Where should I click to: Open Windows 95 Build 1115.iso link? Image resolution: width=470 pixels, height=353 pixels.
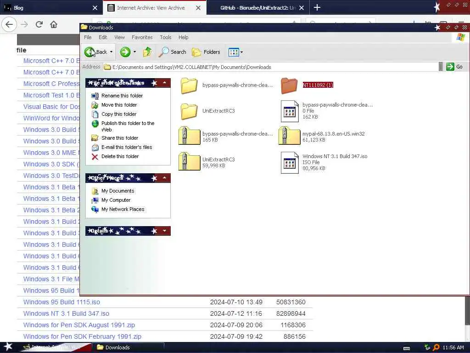(62, 302)
